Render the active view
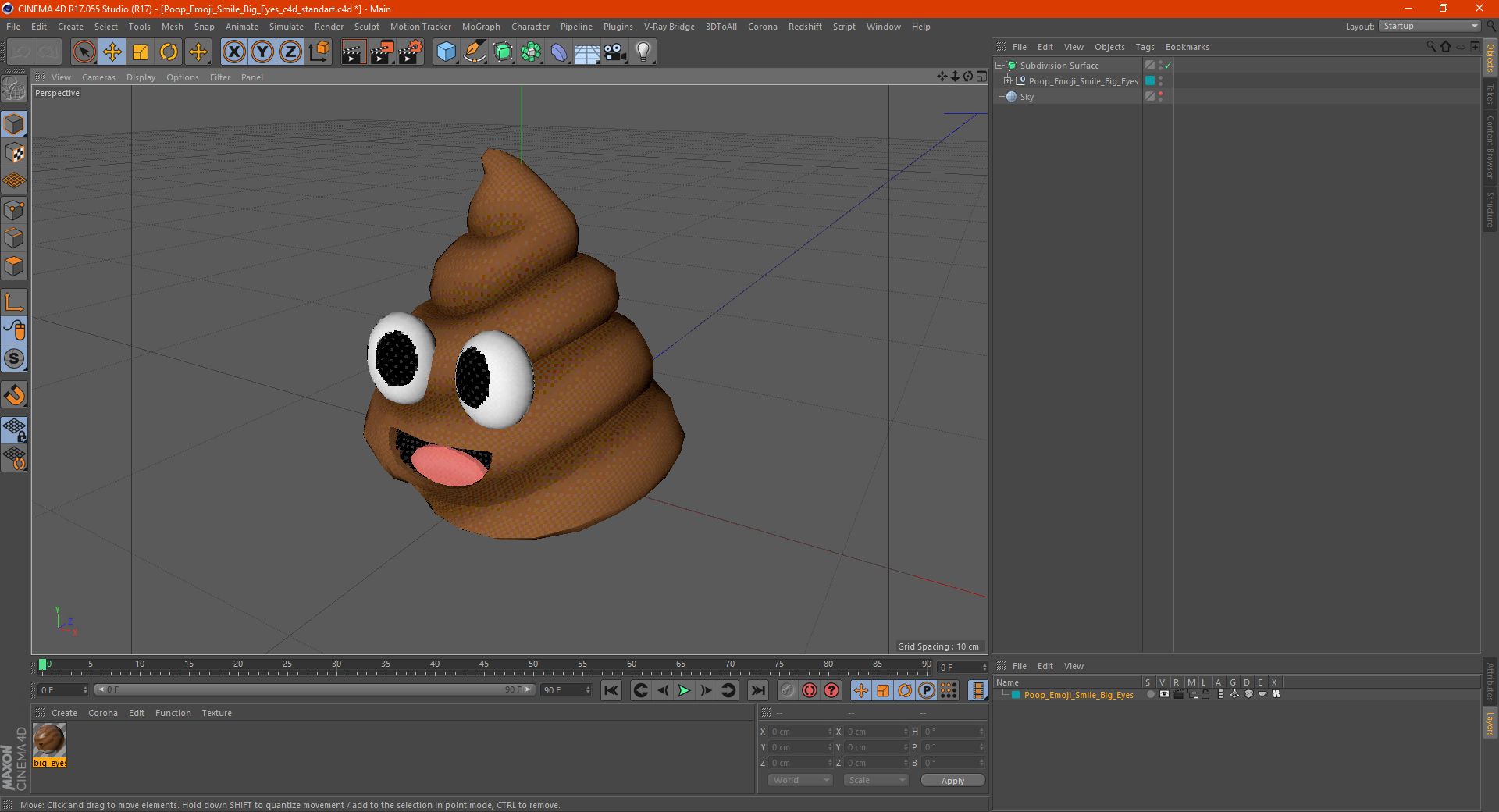The height and width of the screenshot is (812, 1499). point(353,52)
